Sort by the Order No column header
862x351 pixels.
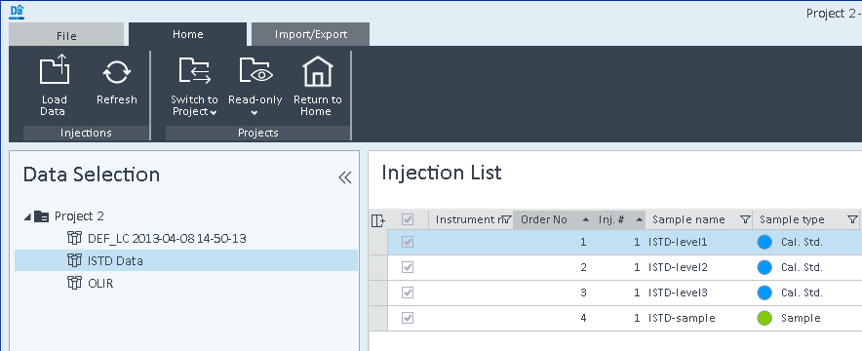pos(544,219)
